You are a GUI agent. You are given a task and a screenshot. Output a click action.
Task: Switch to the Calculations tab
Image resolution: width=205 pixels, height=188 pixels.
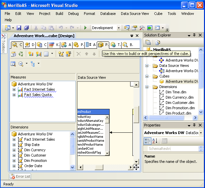[x=42, y=45]
